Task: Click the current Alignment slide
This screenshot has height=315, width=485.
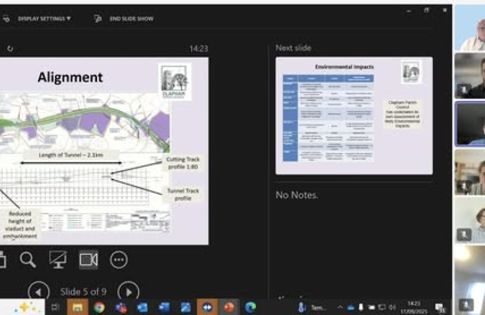Action: pos(104,151)
